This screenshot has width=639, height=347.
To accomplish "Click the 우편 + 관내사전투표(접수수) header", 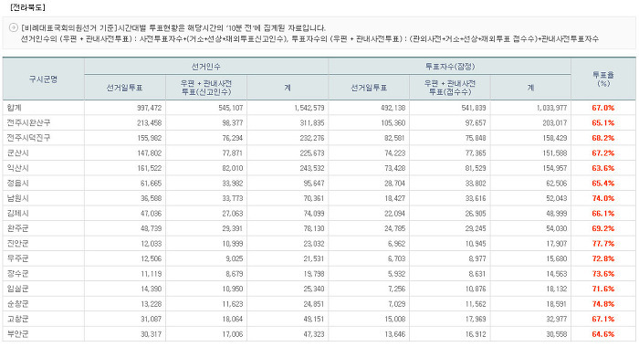I will 450,88.
